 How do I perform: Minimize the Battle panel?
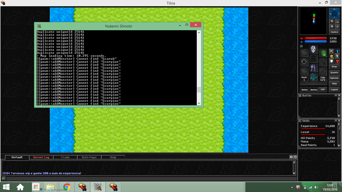pos(336,95)
